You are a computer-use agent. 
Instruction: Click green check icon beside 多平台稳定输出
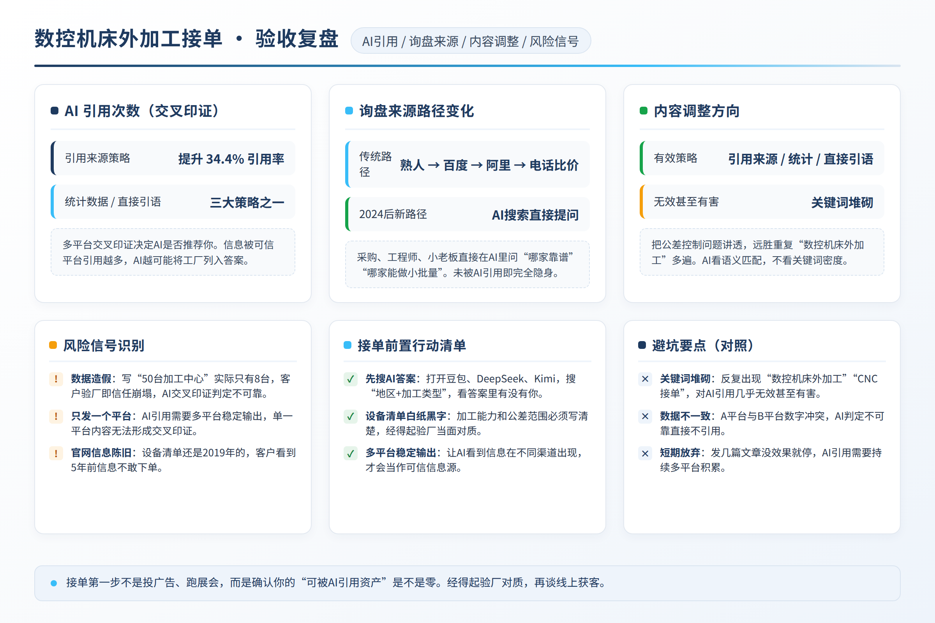350,453
